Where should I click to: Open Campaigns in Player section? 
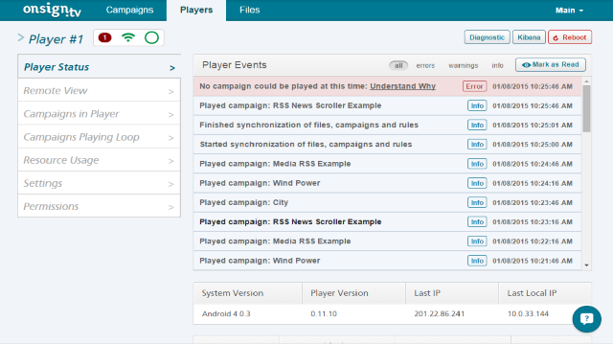pyautogui.click(x=100, y=114)
